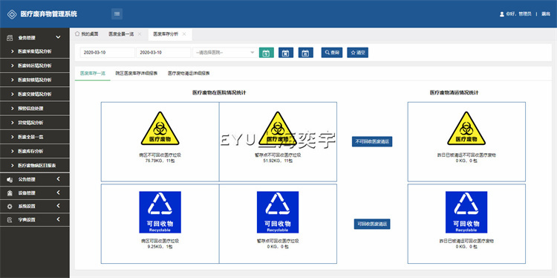Open the 请选择医院 hospital dropdown

225,53
